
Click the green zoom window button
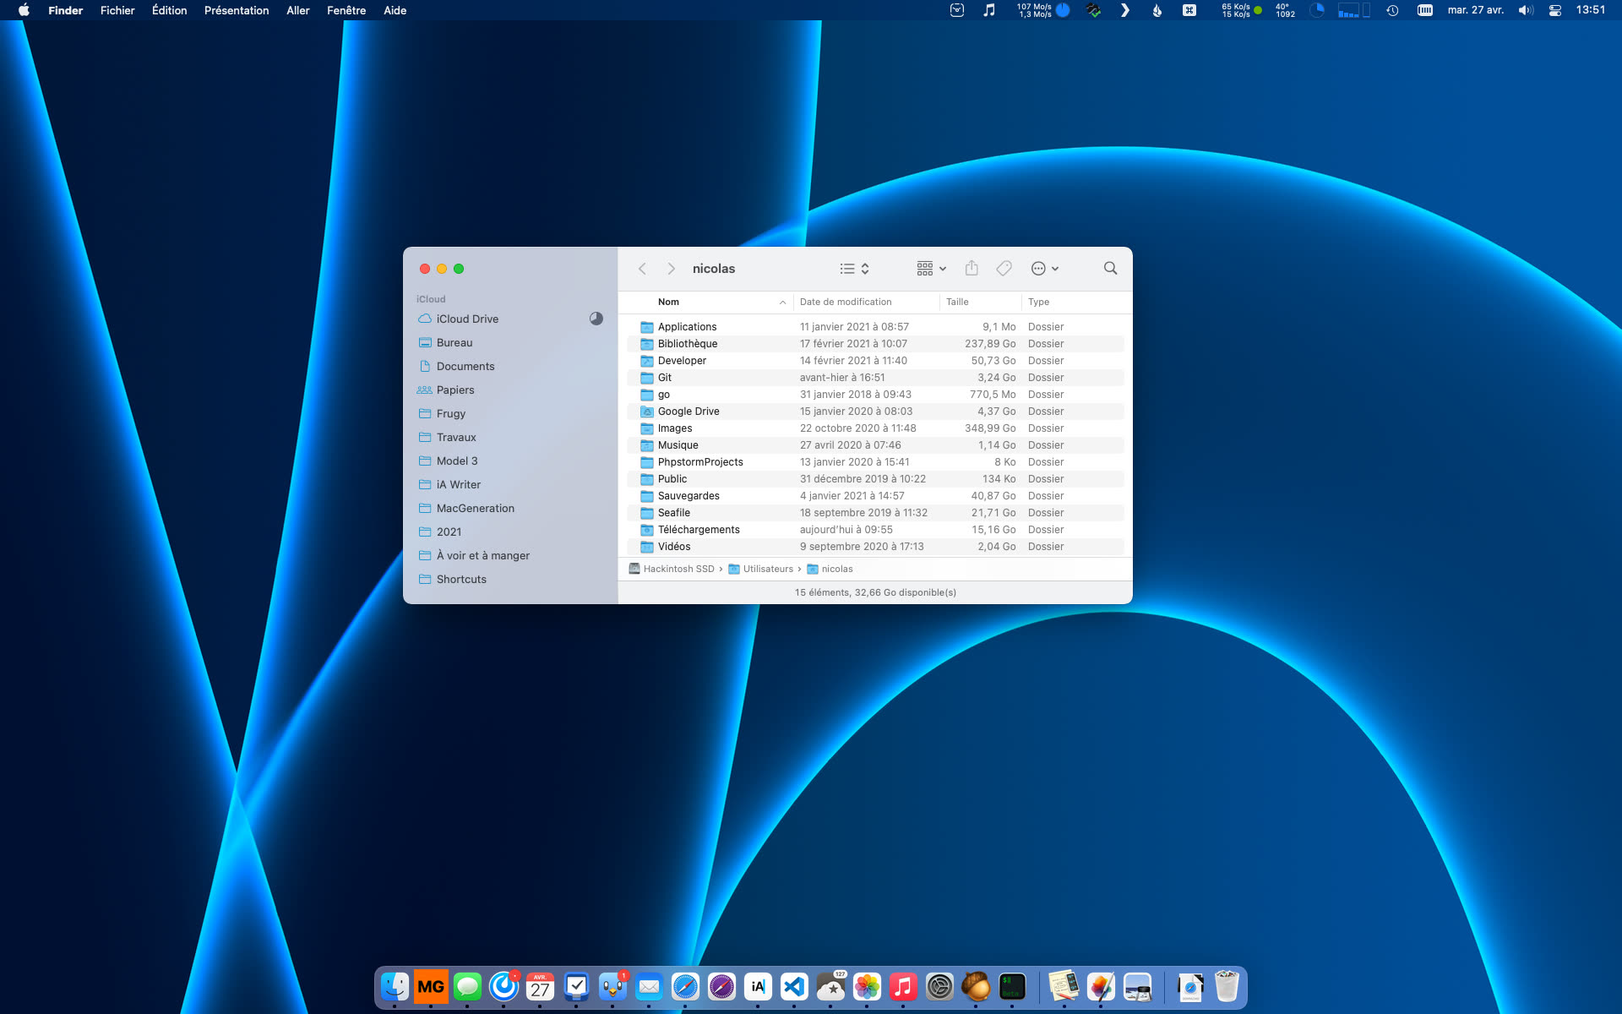[459, 269]
